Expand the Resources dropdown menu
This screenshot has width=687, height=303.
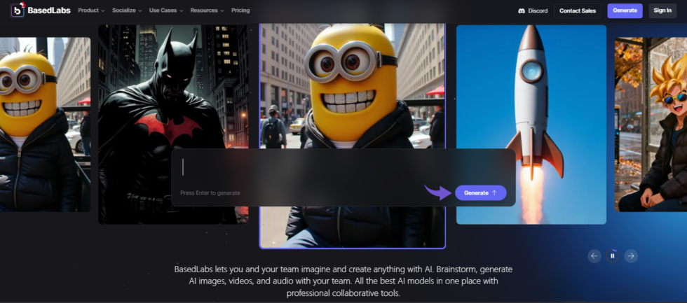pyautogui.click(x=207, y=10)
